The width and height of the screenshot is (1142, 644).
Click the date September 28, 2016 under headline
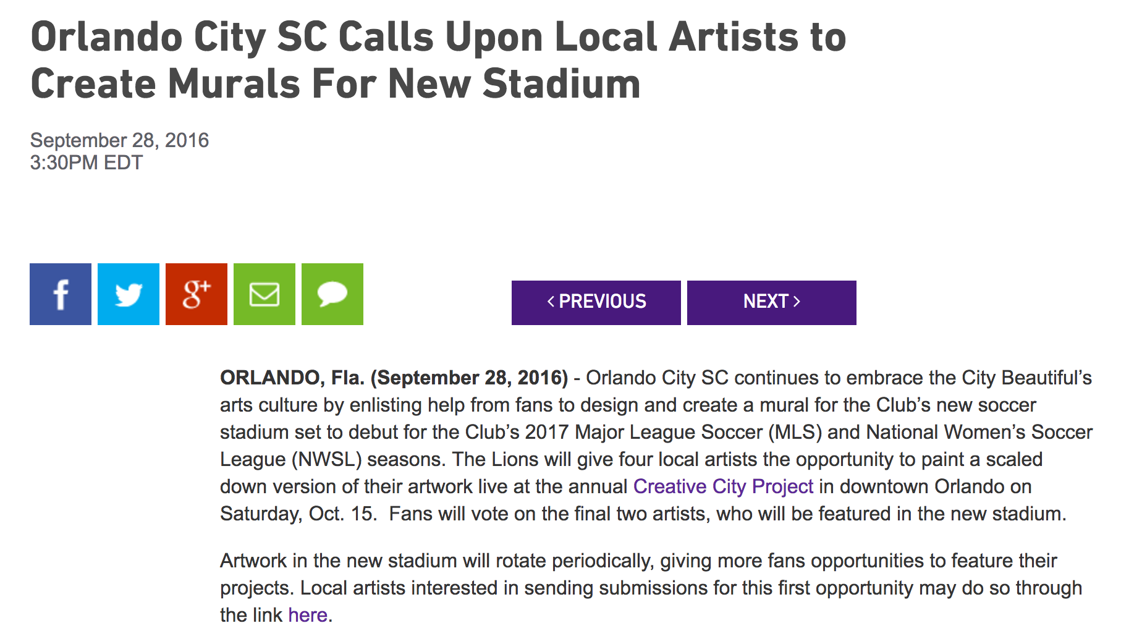[119, 140]
